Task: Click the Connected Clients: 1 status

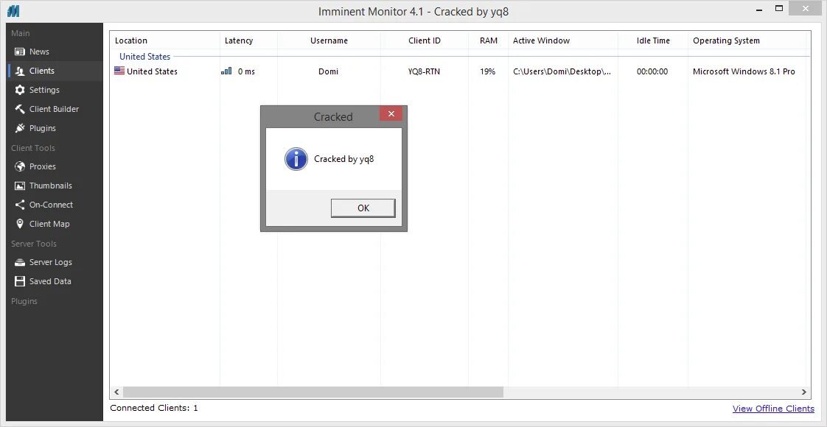Action: click(x=154, y=408)
